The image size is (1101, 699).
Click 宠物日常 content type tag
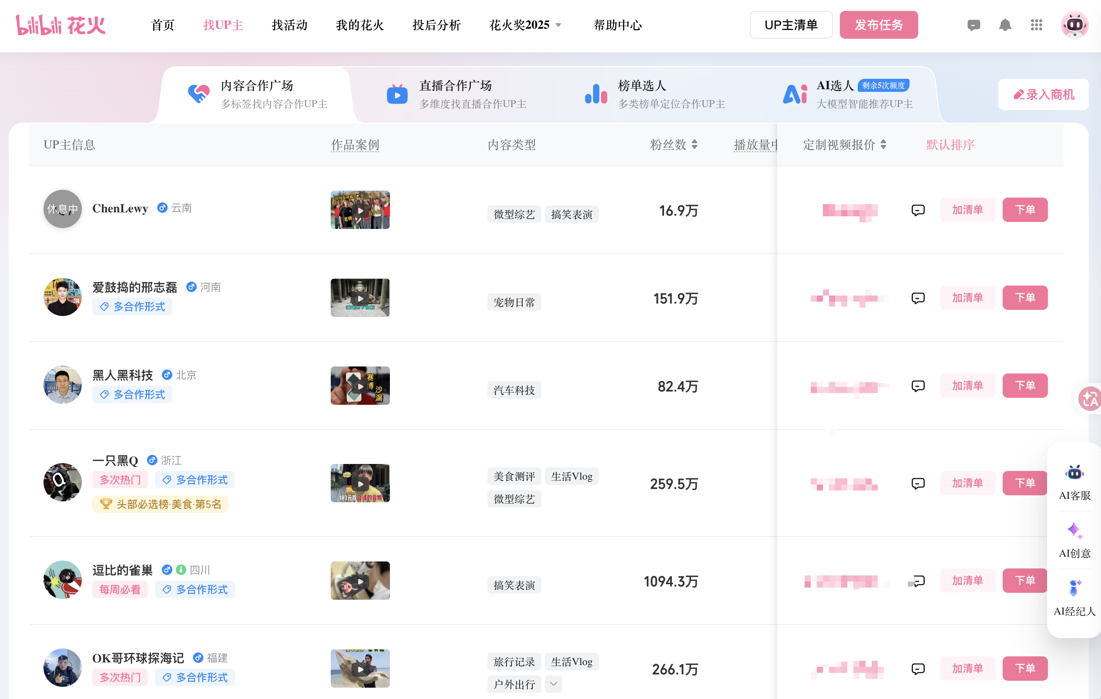coord(514,302)
